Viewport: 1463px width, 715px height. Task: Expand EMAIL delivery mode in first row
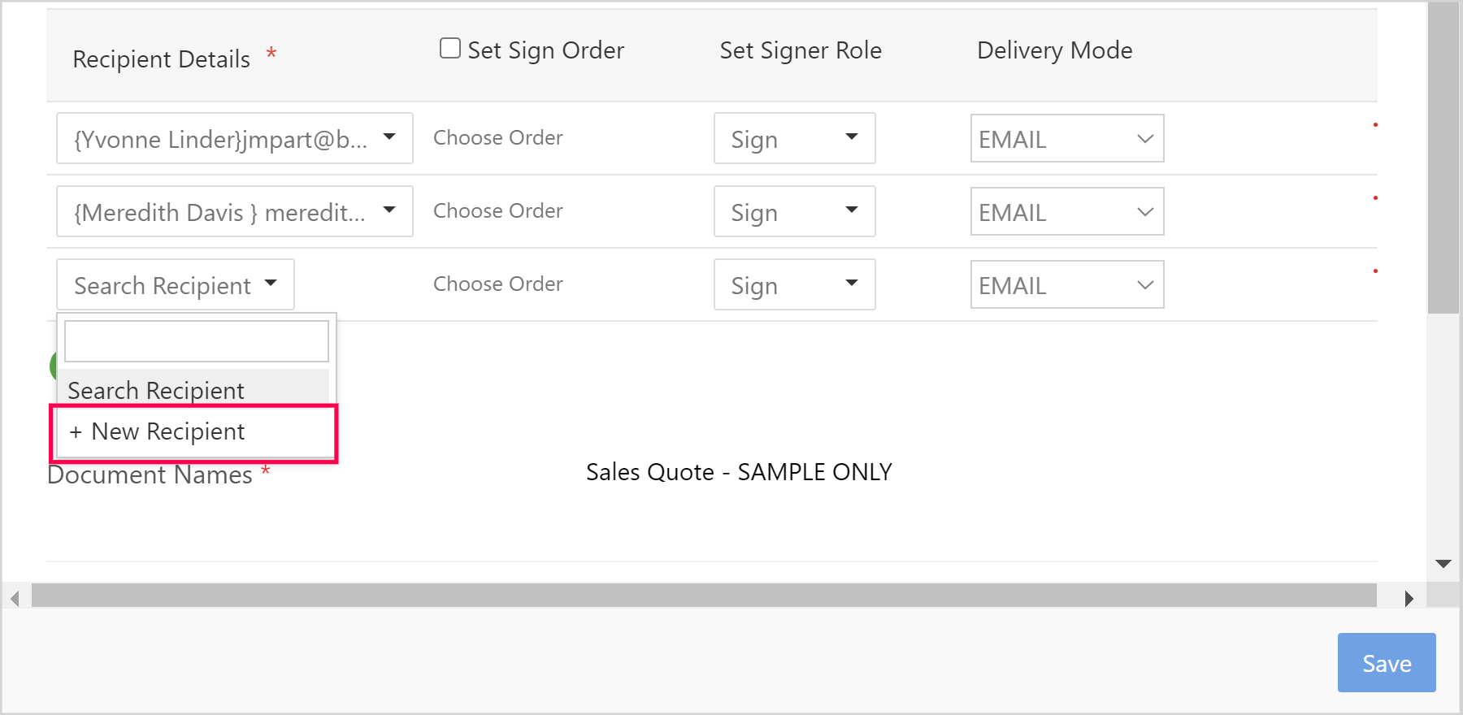(1066, 139)
